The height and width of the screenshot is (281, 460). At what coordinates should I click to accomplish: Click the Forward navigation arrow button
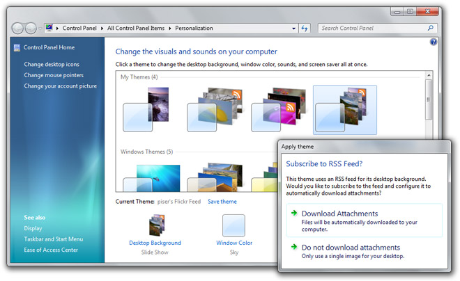coord(31,29)
